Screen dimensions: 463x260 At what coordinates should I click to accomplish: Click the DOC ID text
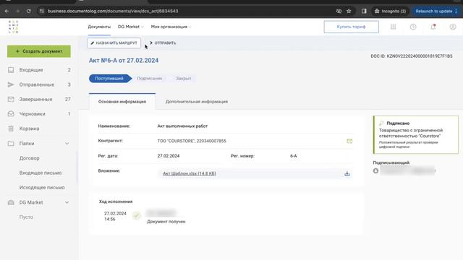coord(412,56)
